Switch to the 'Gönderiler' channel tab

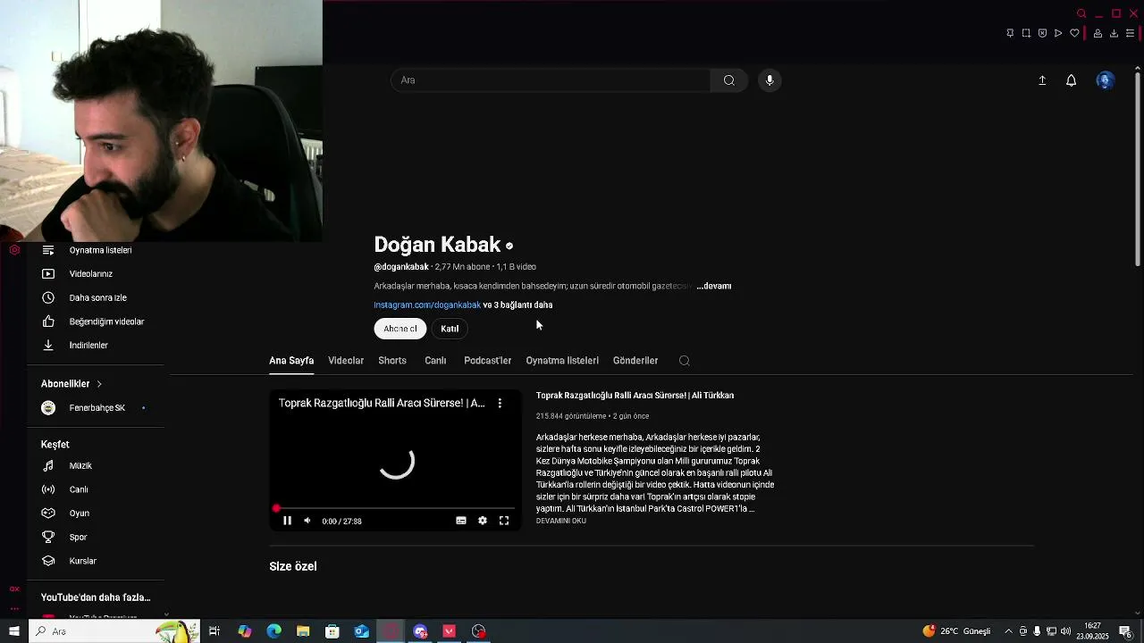[x=635, y=361]
